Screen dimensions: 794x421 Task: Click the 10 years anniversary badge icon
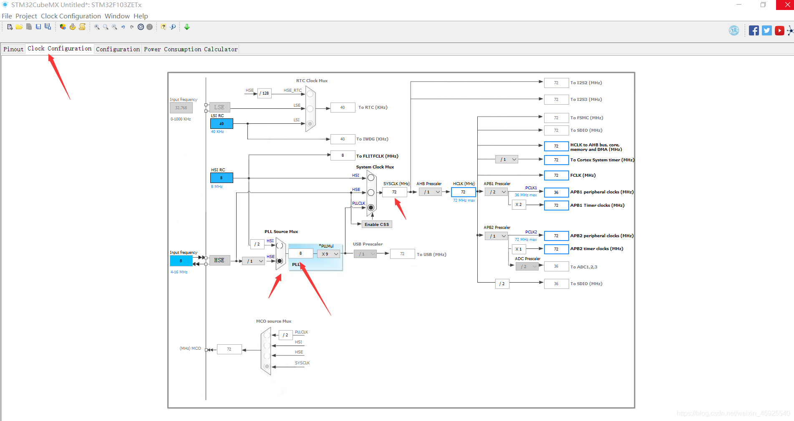[x=734, y=30]
